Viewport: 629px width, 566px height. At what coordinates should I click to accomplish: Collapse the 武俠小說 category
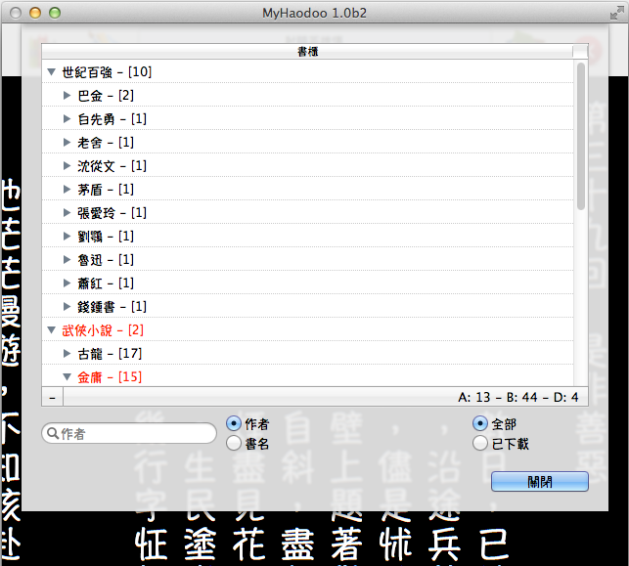[x=51, y=330]
